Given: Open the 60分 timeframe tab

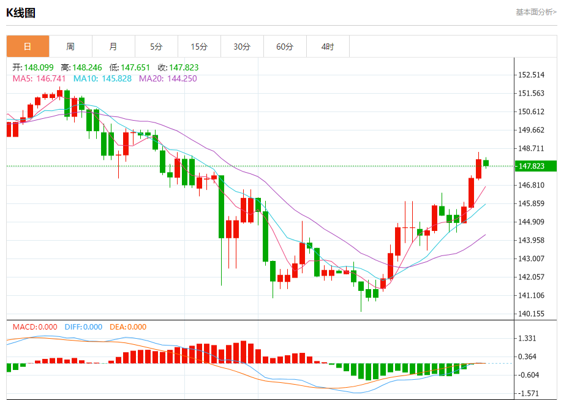Looking at the screenshot, I should (x=285, y=46).
